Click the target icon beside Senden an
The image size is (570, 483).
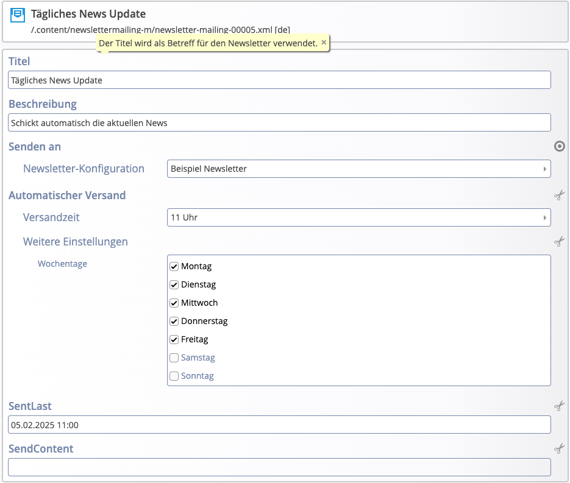point(559,146)
